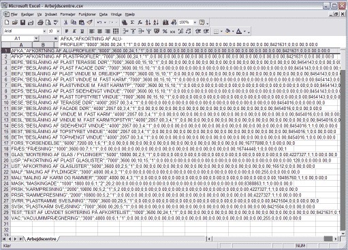The image size is (348, 250).
Task: Toggle italic formatting
Action: pos(74,31)
